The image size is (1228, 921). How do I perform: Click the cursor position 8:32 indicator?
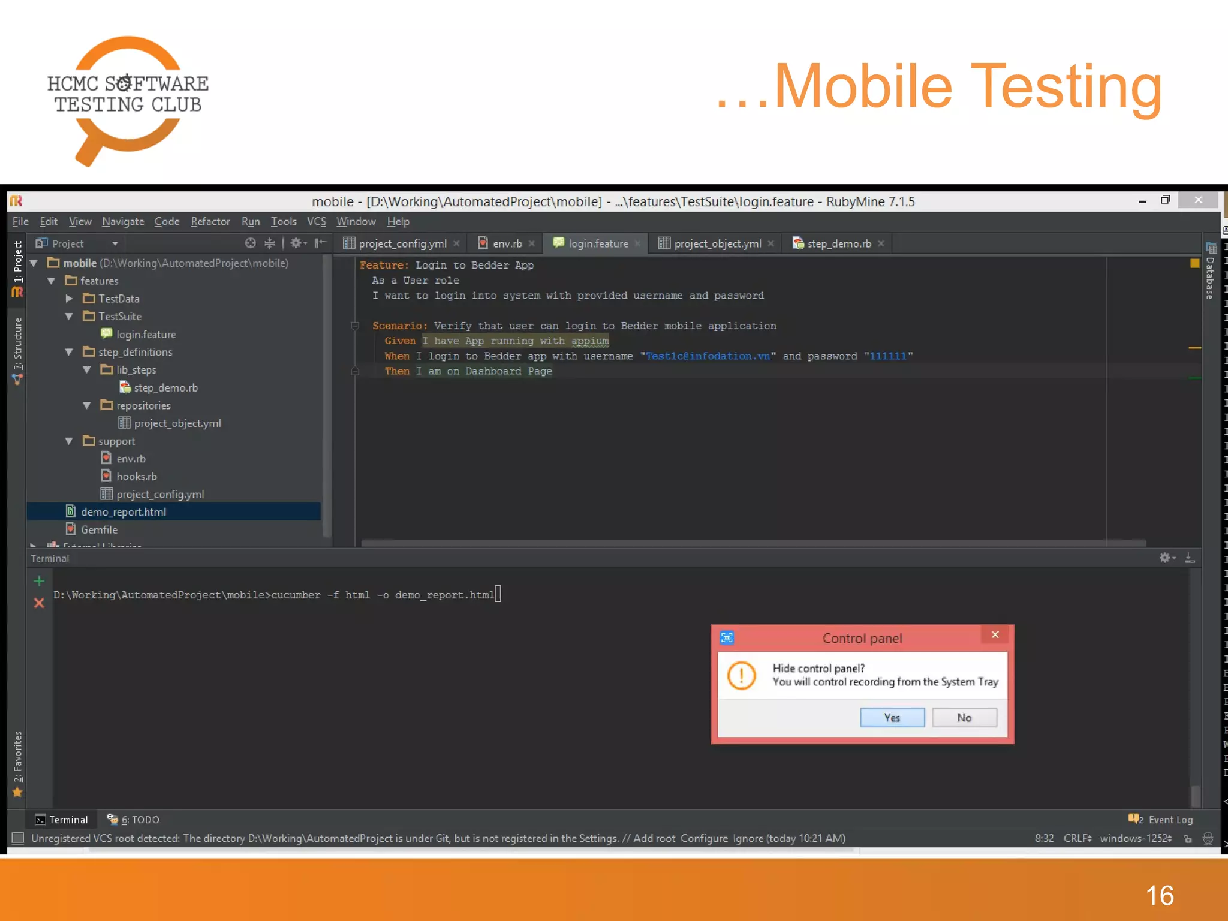(1044, 838)
